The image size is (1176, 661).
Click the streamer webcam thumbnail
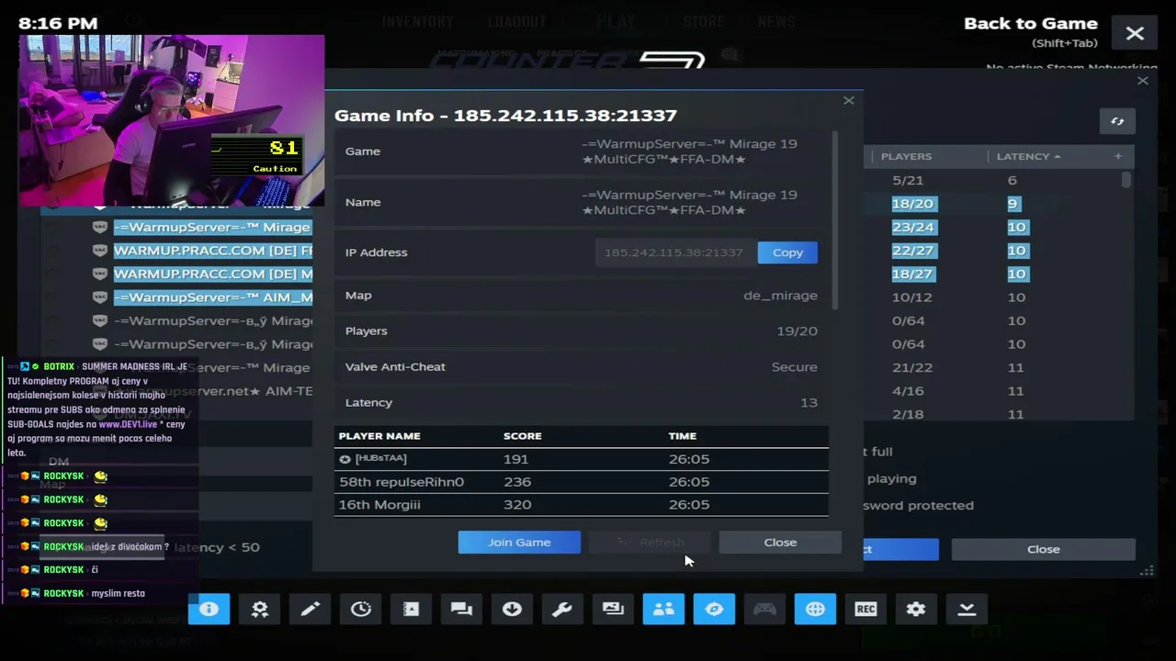point(172,121)
